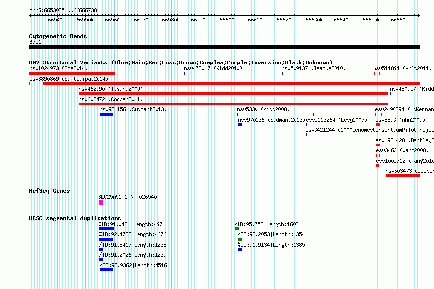
Task: Select the nsv472017 (Kidd2010) label
Action: 213,68
